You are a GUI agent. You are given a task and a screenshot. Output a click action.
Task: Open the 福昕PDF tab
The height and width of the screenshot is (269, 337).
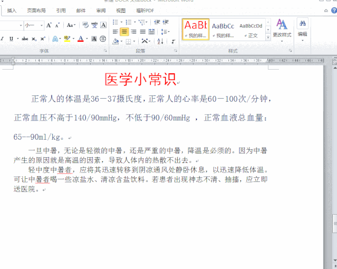(x=145, y=11)
